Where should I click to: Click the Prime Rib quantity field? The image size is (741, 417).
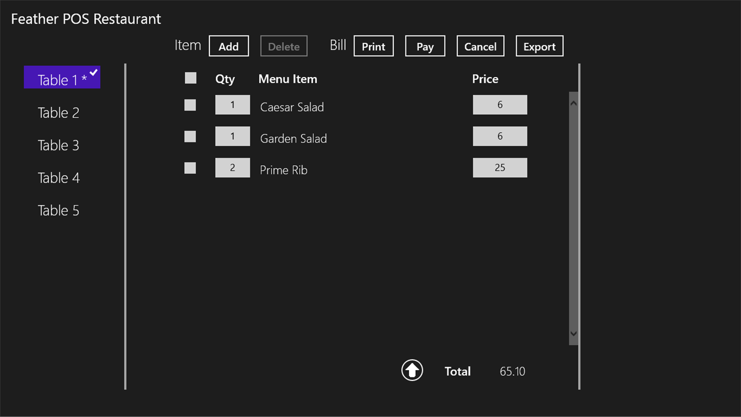coord(233,168)
